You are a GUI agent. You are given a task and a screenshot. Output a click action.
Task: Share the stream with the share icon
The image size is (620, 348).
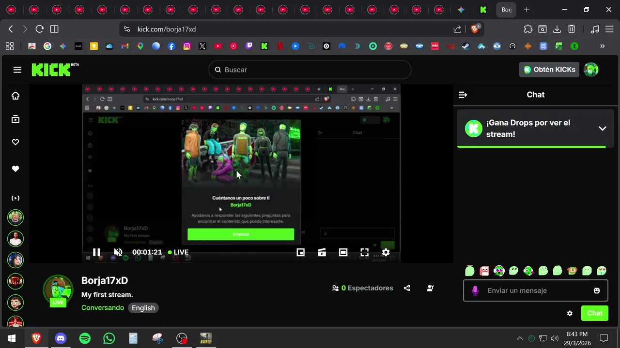tap(407, 288)
